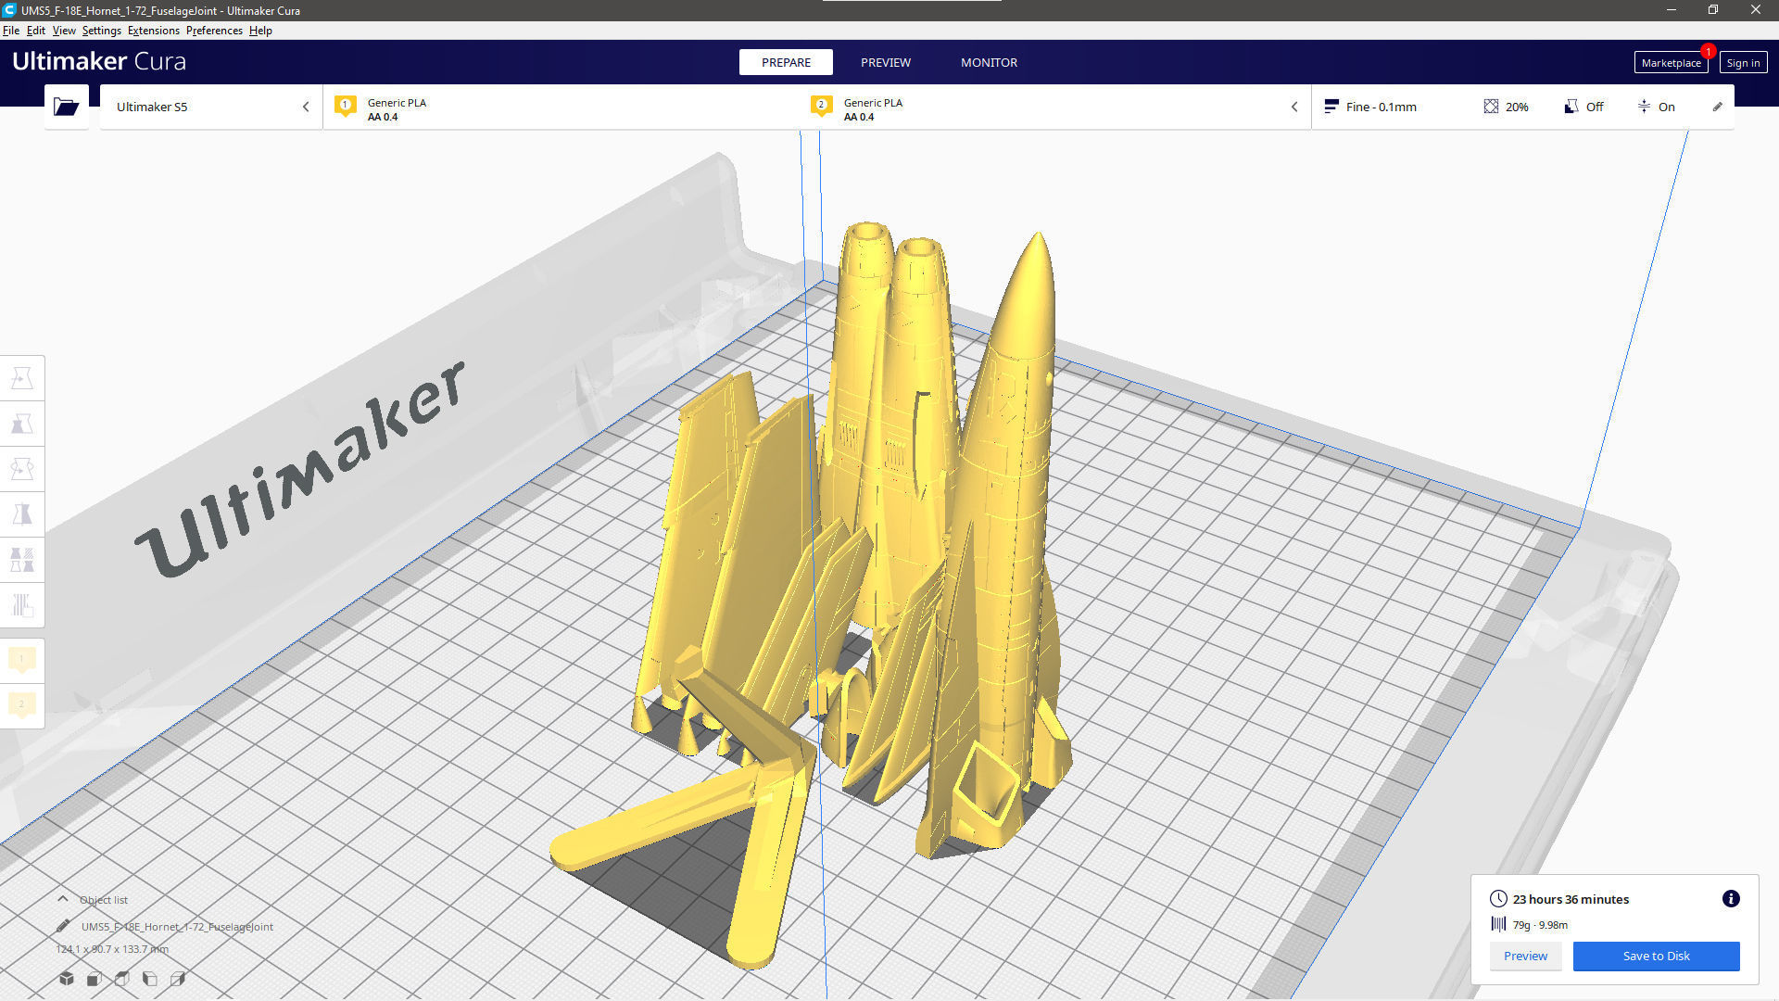The width and height of the screenshot is (1779, 1001).
Task: Choose Extruder 1 in left toolbar
Action: coord(22,660)
